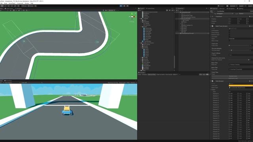Collapse the Build Track script component
Image resolution: width=253 pixels, height=142 pixels.
click(211, 26)
